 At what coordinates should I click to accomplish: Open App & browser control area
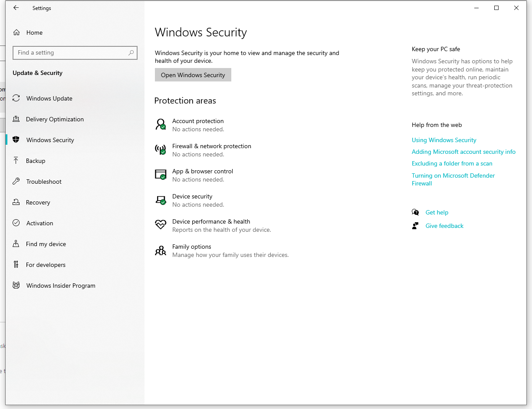pyautogui.click(x=194, y=175)
